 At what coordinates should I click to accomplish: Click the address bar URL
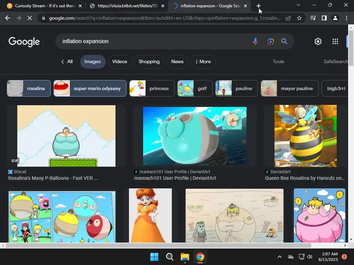pyautogui.click(x=165, y=18)
